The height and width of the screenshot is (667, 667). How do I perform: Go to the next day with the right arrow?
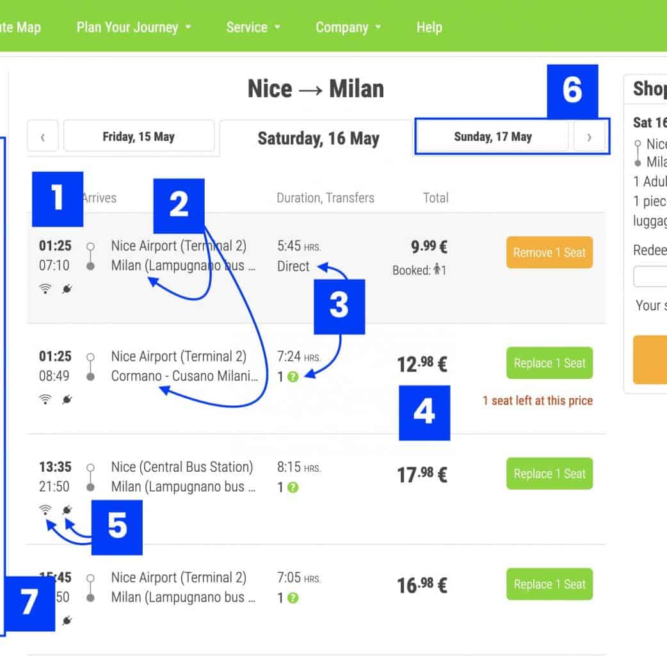[590, 137]
